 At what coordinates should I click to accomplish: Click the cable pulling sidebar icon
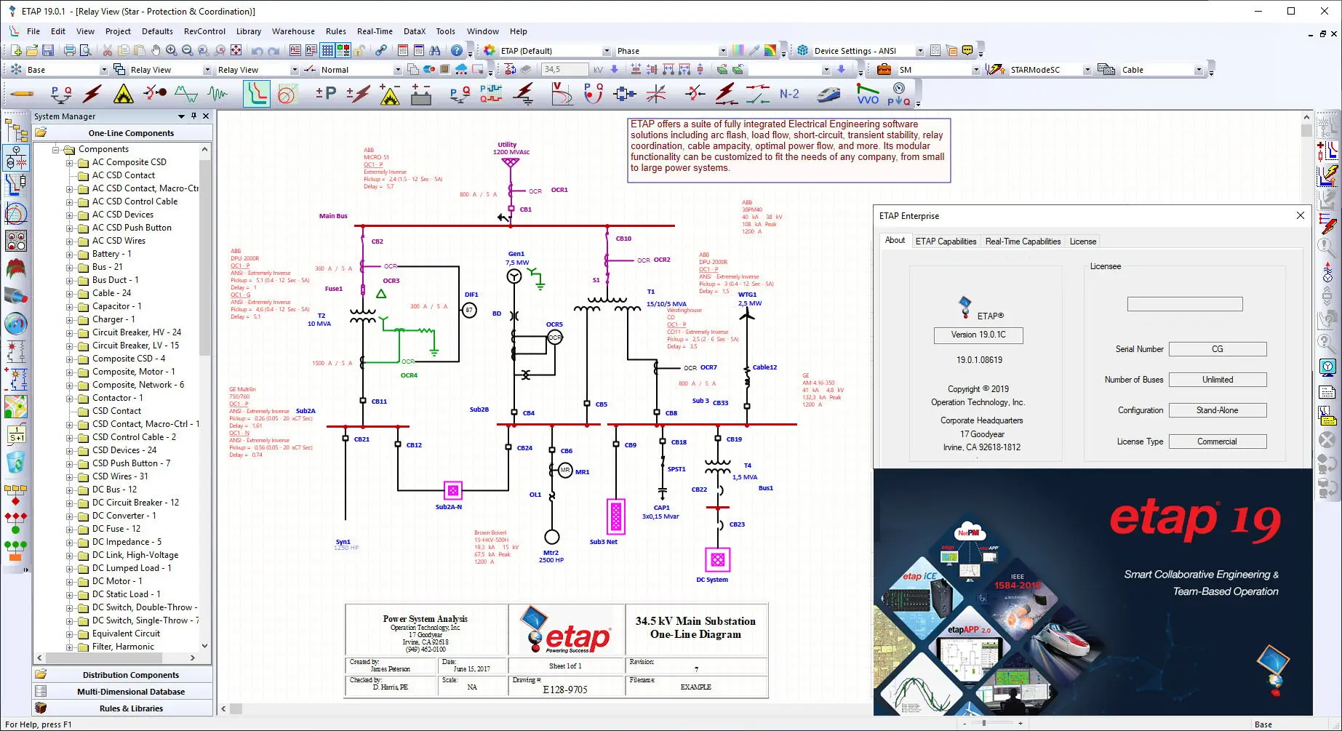(16, 296)
